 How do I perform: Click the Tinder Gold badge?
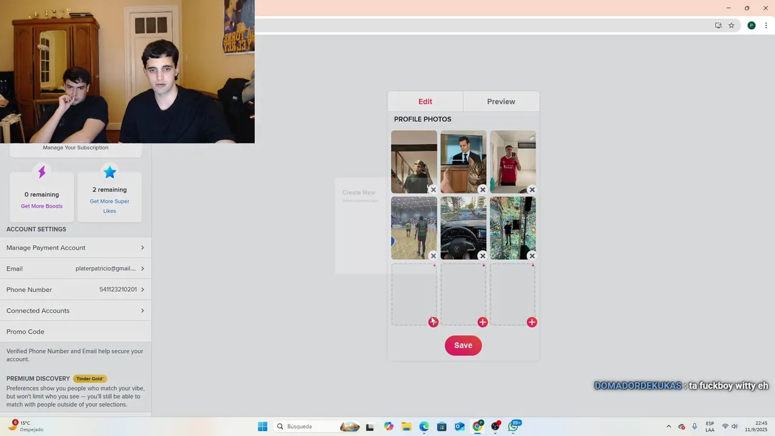(x=90, y=378)
